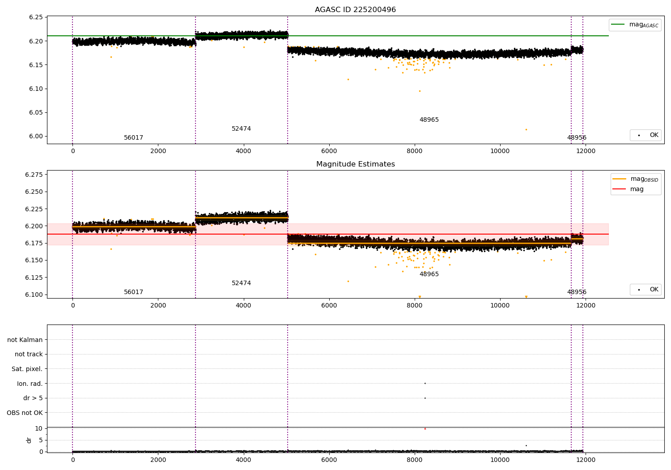Click x-tick 6000 under top plot
Screen dimensions: 671x470
pyautogui.click(x=329, y=151)
